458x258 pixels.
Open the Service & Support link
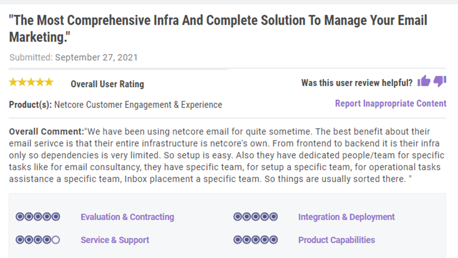tap(115, 240)
